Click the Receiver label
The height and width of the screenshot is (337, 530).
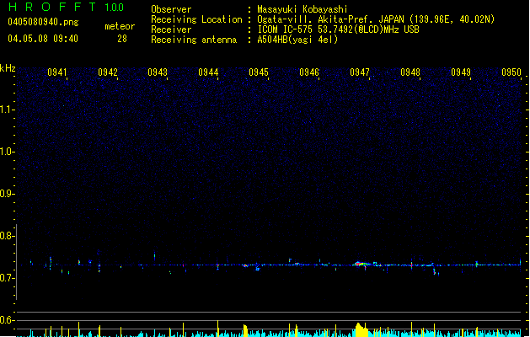(x=171, y=29)
